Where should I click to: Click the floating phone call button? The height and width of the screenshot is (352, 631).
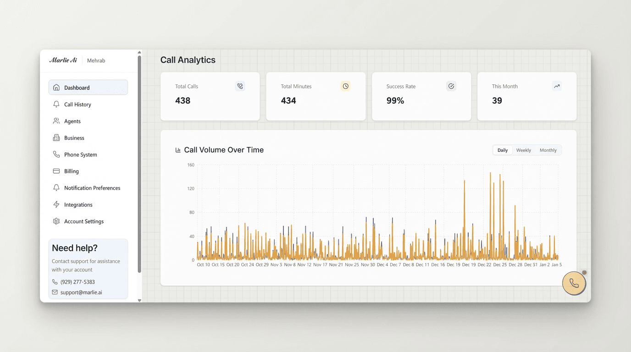(574, 283)
